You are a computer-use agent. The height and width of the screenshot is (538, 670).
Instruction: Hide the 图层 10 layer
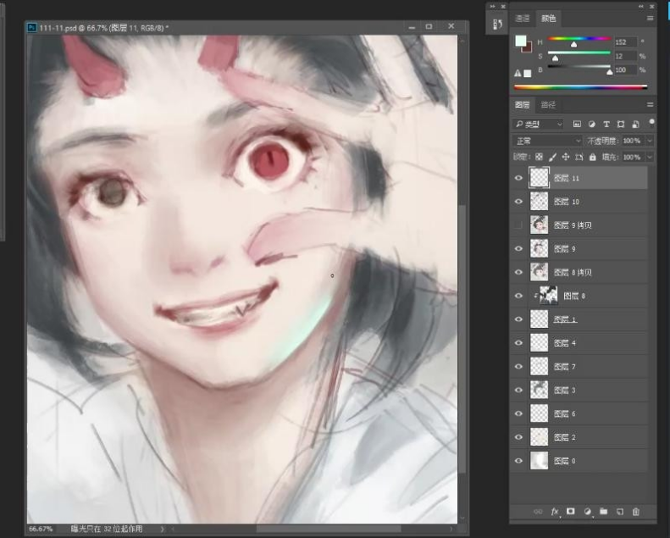point(518,202)
